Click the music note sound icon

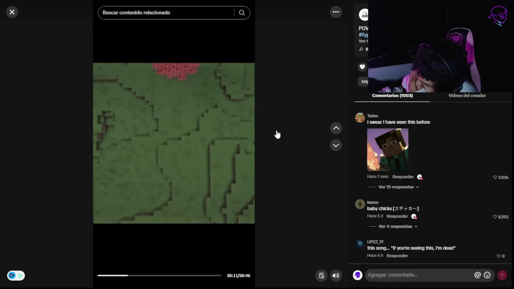[361, 49]
